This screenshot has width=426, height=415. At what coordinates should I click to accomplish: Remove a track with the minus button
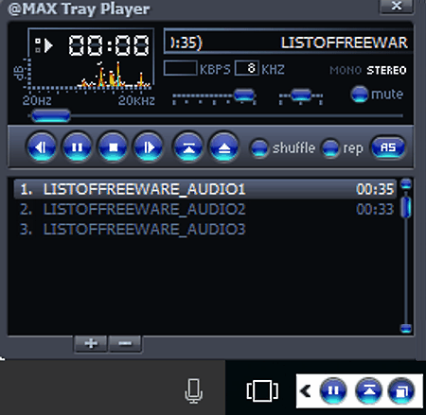pos(125,343)
